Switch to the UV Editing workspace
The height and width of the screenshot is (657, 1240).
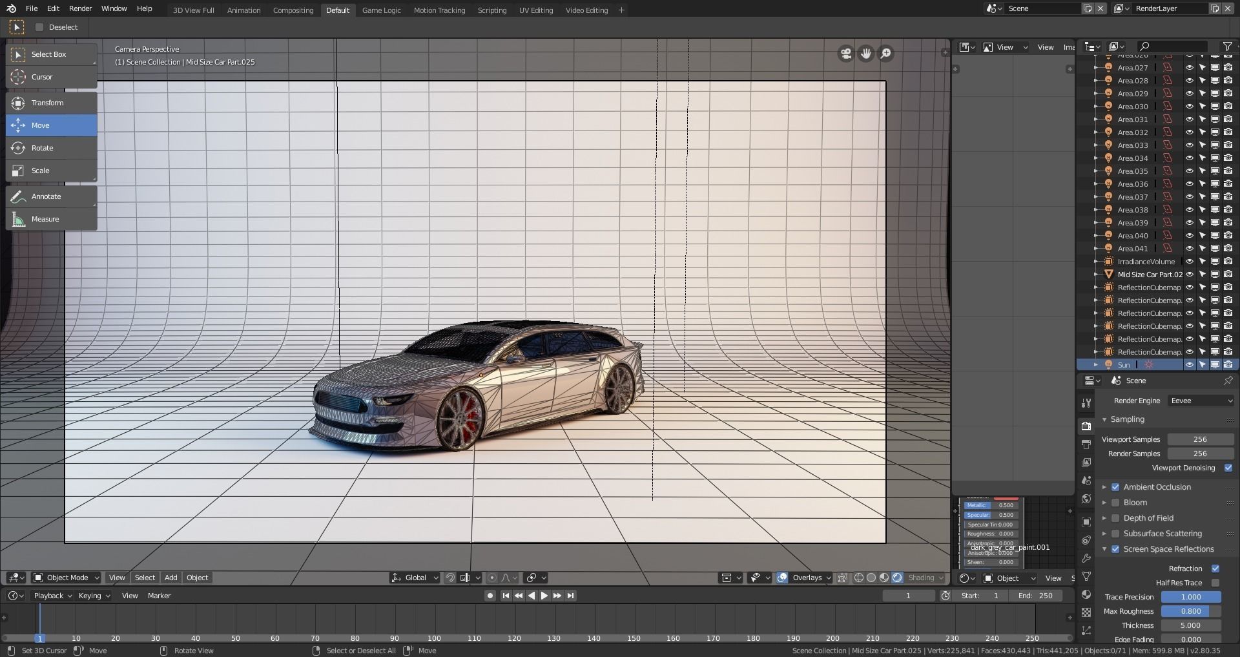point(536,10)
